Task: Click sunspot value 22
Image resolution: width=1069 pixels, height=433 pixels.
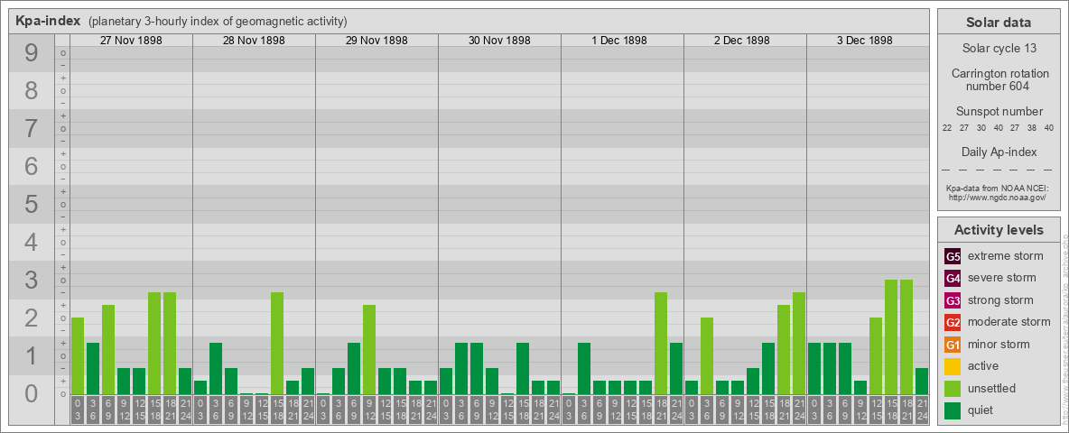Action: (947, 128)
